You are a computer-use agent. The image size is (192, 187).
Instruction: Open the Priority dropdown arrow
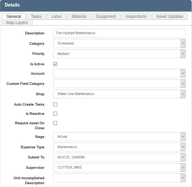(x=183, y=54)
